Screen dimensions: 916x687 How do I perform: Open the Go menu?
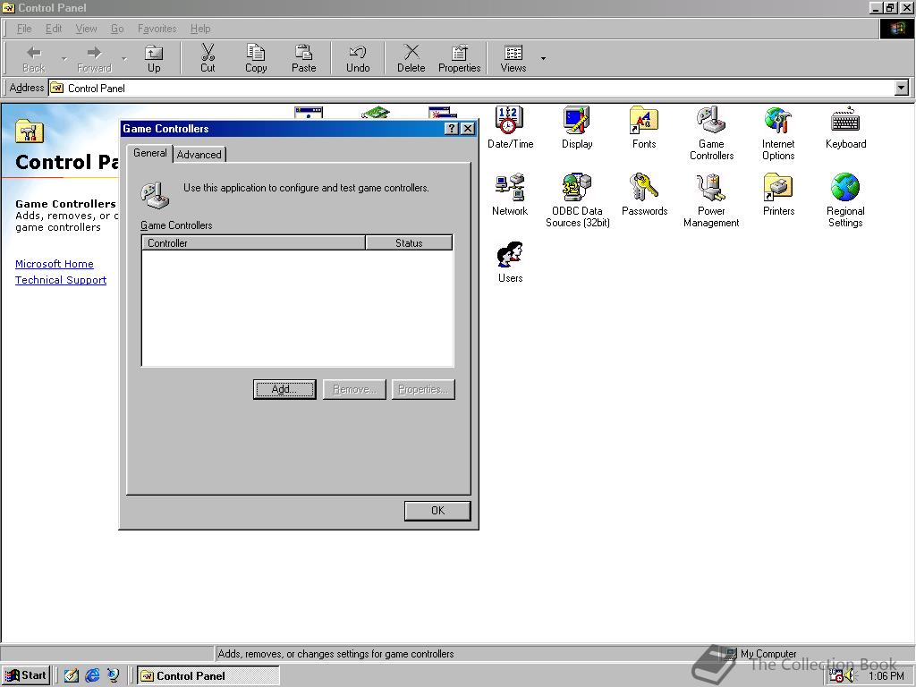click(x=117, y=29)
